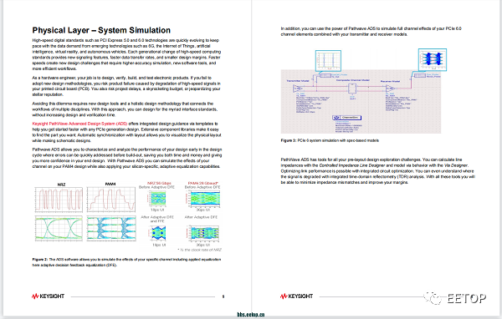Click the NRZ waveform chart
Screen dimensions: 502x319
(x=59, y=200)
